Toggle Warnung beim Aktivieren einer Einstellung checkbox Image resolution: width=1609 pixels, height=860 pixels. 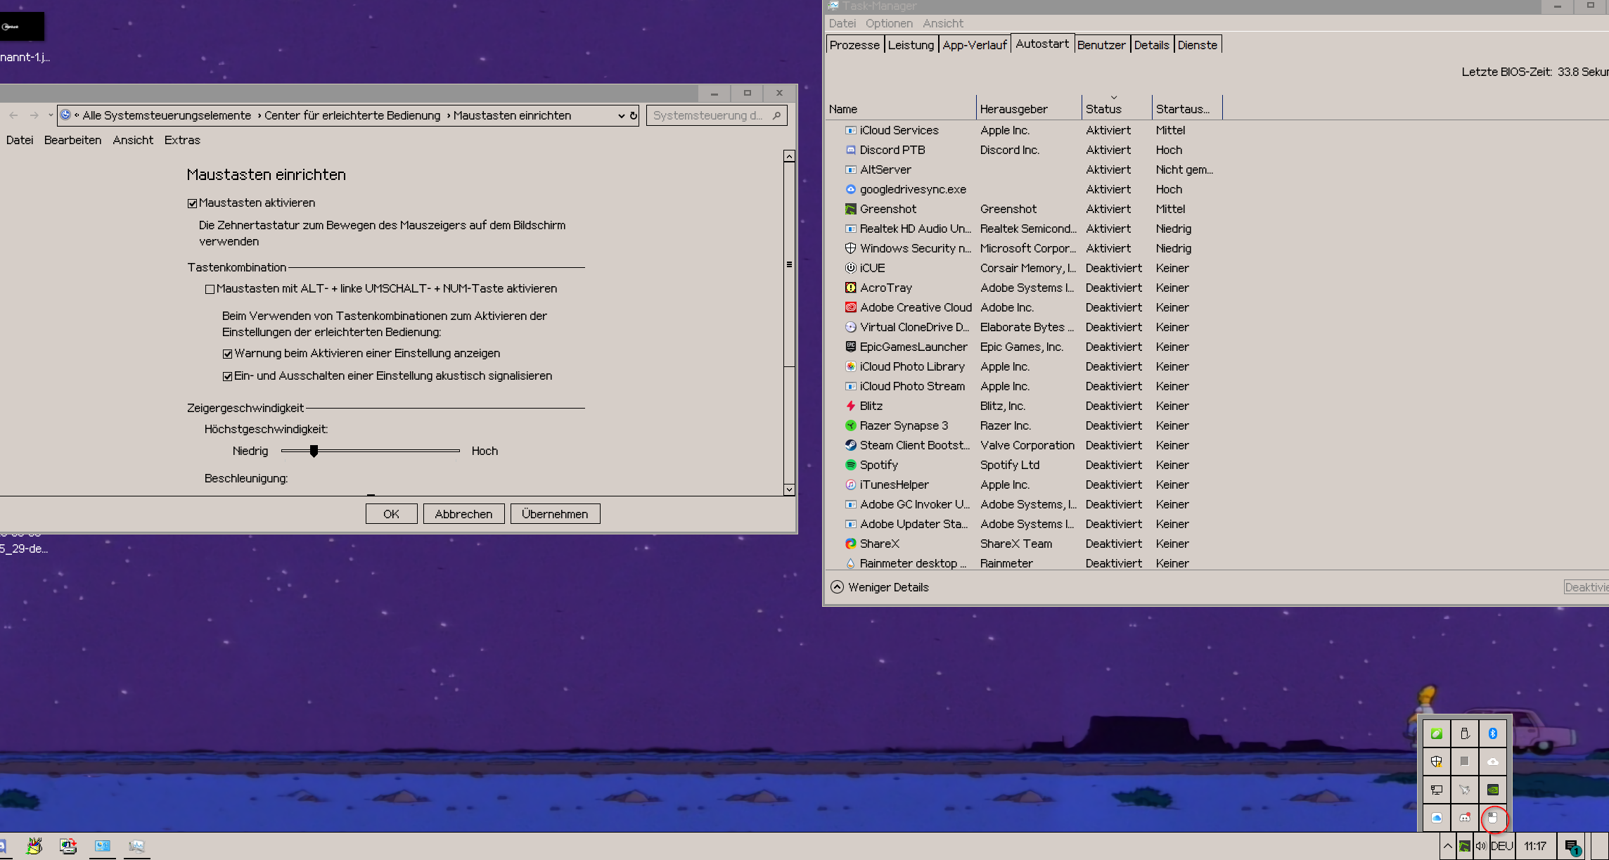(227, 354)
